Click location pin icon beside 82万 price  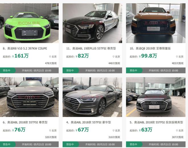tap(113, 56)
